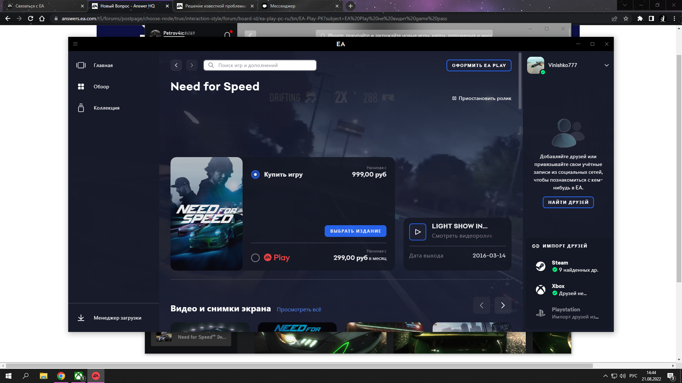
Task: Open tab search dropdown in Chrome
Action: pyautogui.click(x=625, y=5)
